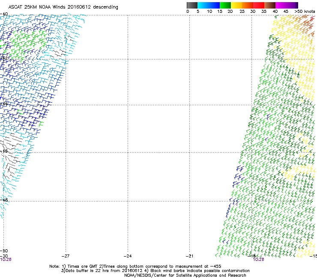Click the yellow 20–25 knots legend segment

click(x=236, y=5)
